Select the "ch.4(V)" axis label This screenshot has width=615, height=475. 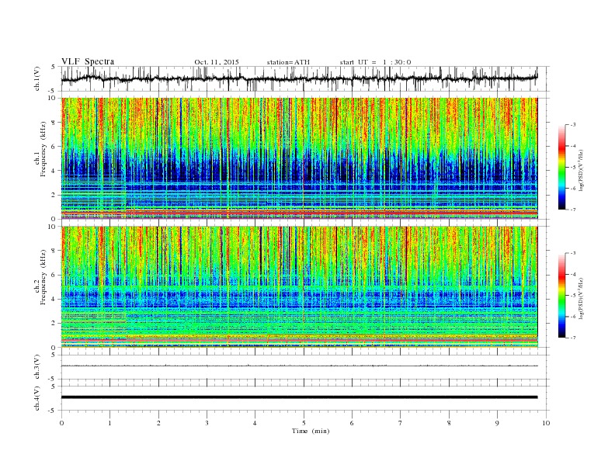(x=36, y=398)
